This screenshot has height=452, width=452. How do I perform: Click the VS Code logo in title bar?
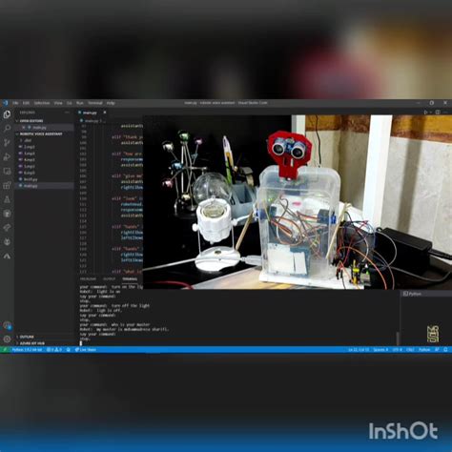tap(5, 103)
